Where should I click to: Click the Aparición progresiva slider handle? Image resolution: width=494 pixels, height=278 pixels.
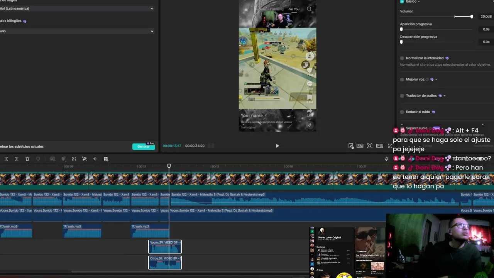[x=401, y=29]
